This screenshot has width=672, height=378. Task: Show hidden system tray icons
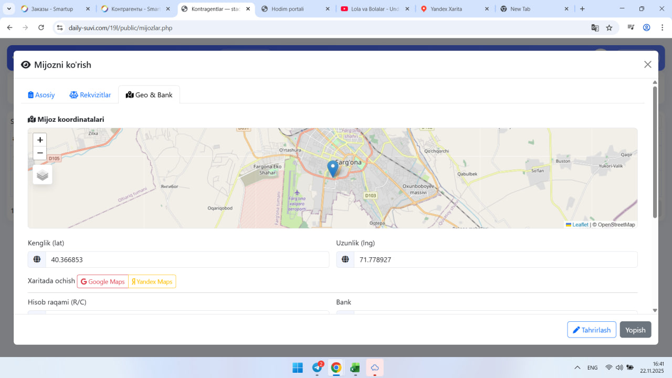point(577,367)
